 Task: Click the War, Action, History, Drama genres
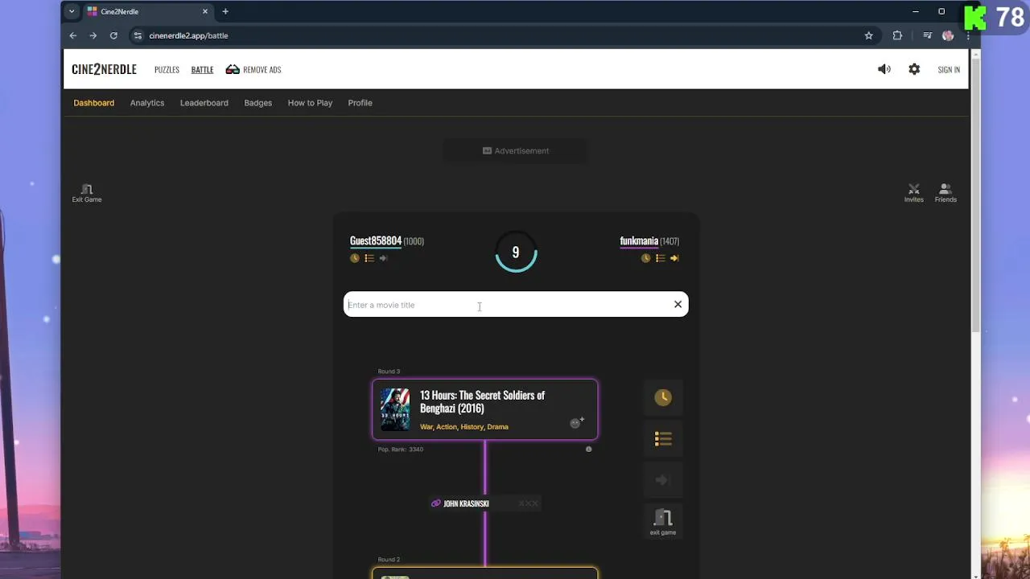464,427
